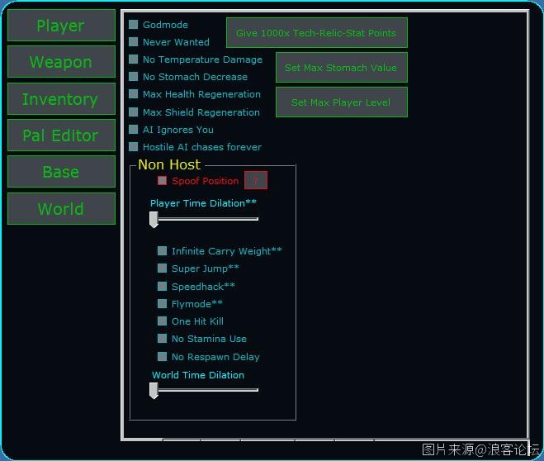Check No Stomach Decrease option
The height and width of the screenshot is (461, 544).
134,77
